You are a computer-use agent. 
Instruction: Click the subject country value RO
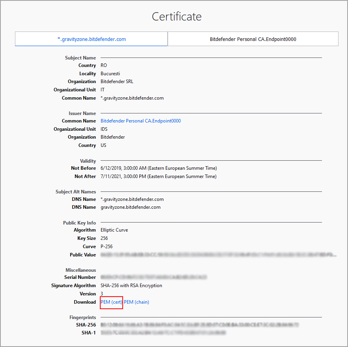[104, 65]
